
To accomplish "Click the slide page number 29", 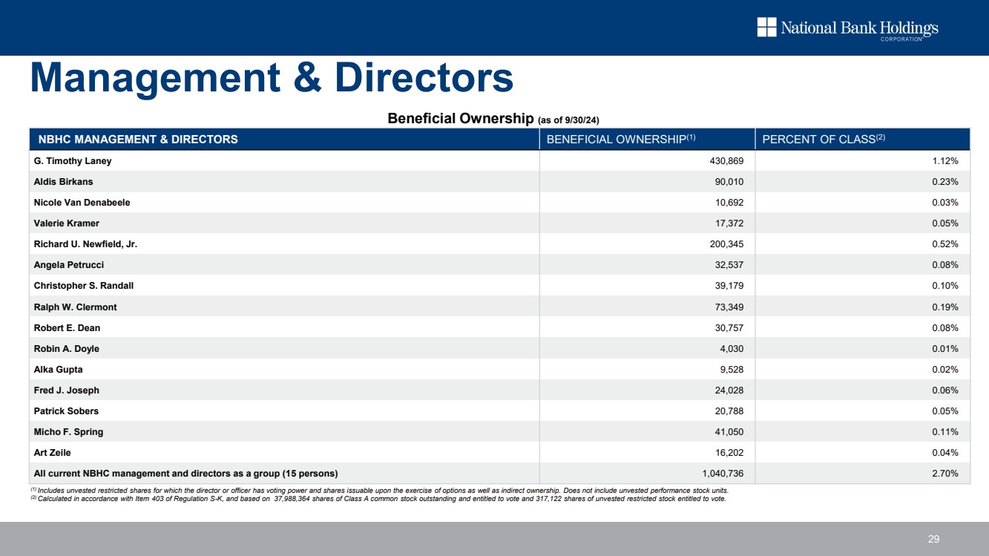I will (x=933, y=539).
